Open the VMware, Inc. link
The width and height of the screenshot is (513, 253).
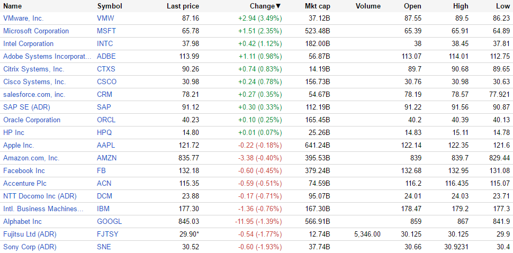tap(23, 18)
